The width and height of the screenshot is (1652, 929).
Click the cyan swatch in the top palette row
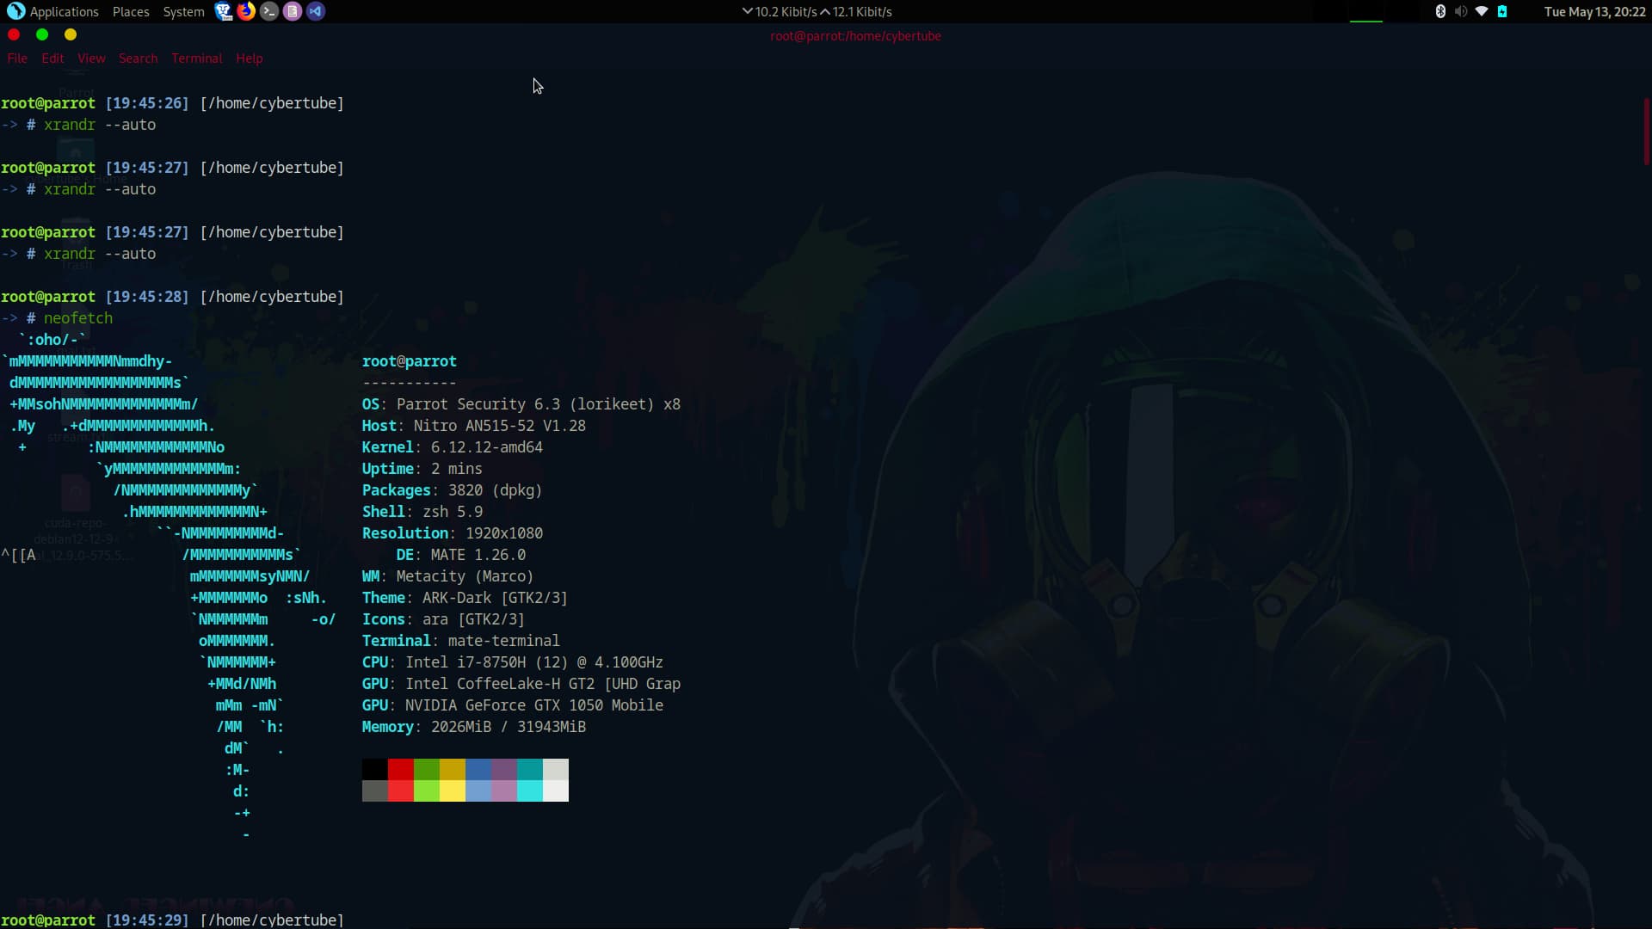click(x=530, y=769)
